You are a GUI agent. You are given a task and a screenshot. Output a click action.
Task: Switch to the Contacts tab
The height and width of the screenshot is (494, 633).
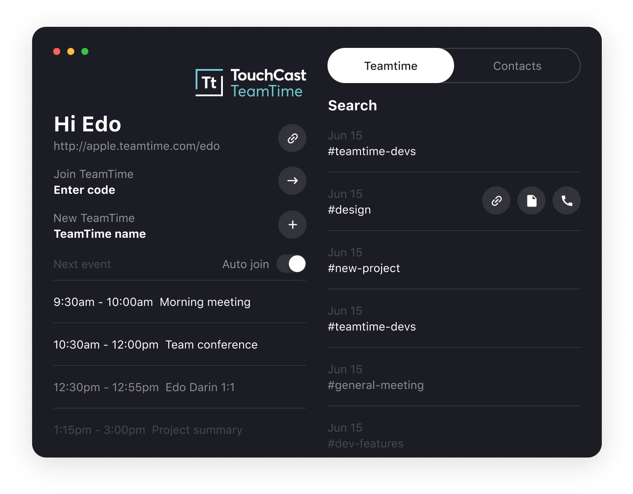[x=517, y=65]
